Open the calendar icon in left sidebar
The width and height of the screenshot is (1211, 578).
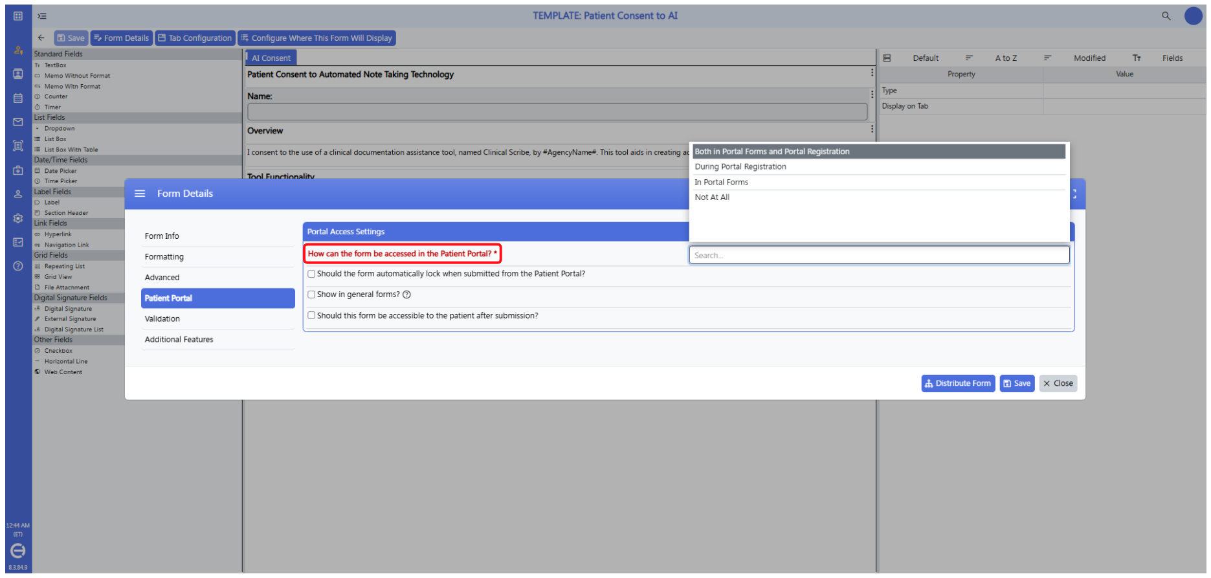[x=18, y=98]
